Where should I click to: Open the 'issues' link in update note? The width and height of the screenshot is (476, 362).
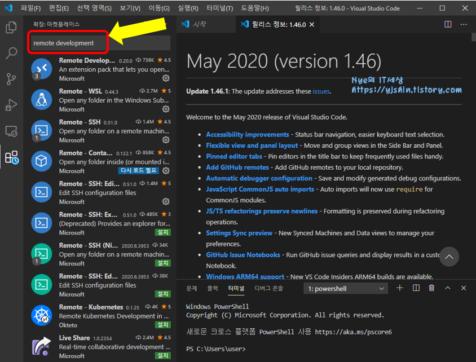tap(321, 91)
